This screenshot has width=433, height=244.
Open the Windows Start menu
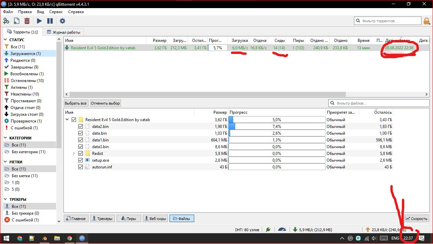(6, 238)
